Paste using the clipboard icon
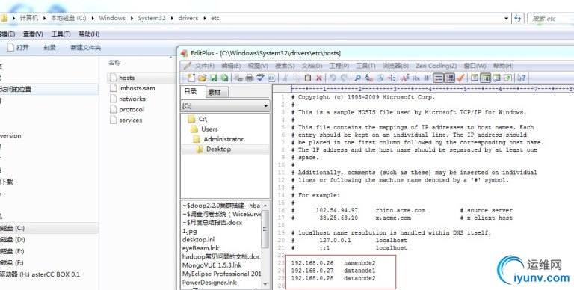Screen dimensions: 574x290 click(x=307, y=78)
